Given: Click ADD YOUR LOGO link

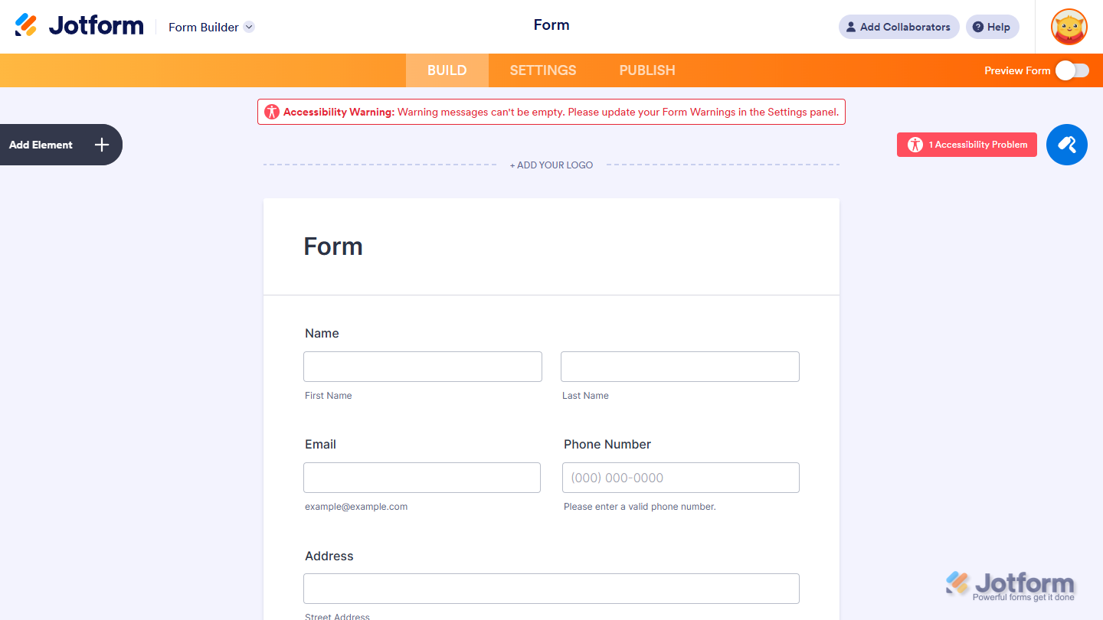Looking at the screenshot, I should click(x=551, y=165).
